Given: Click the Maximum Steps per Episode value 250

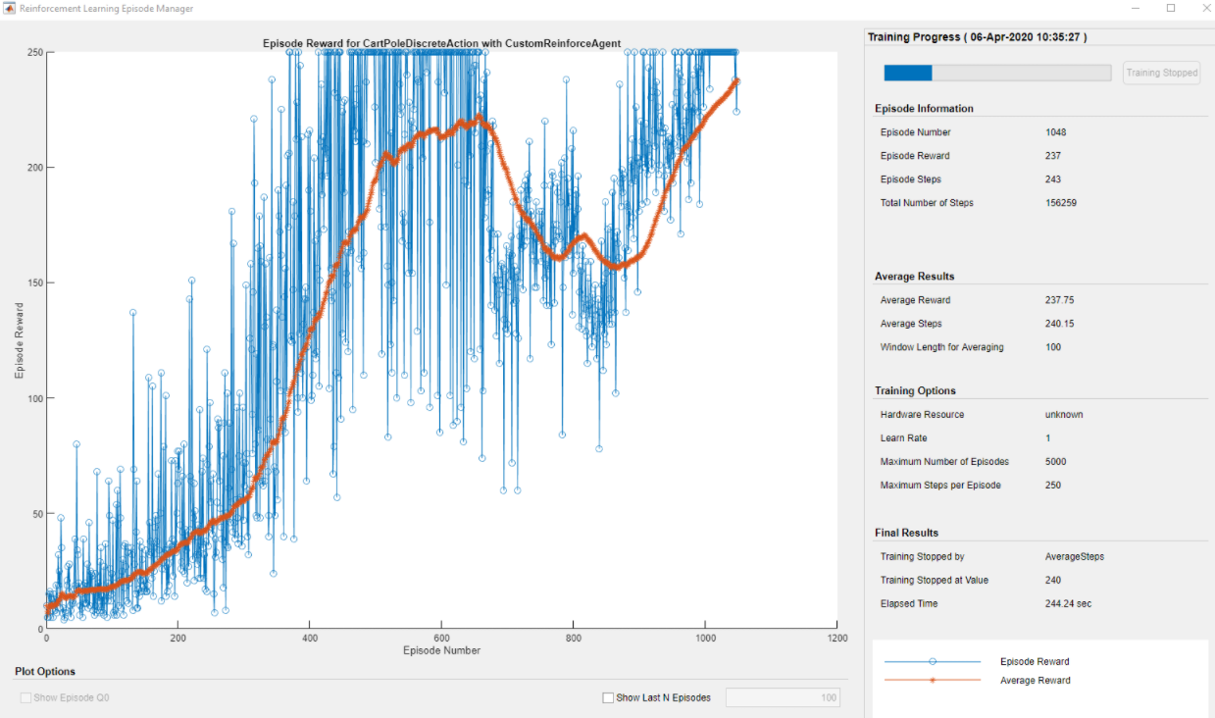Looking at the screenshot, I should (x=1053, y=485).
